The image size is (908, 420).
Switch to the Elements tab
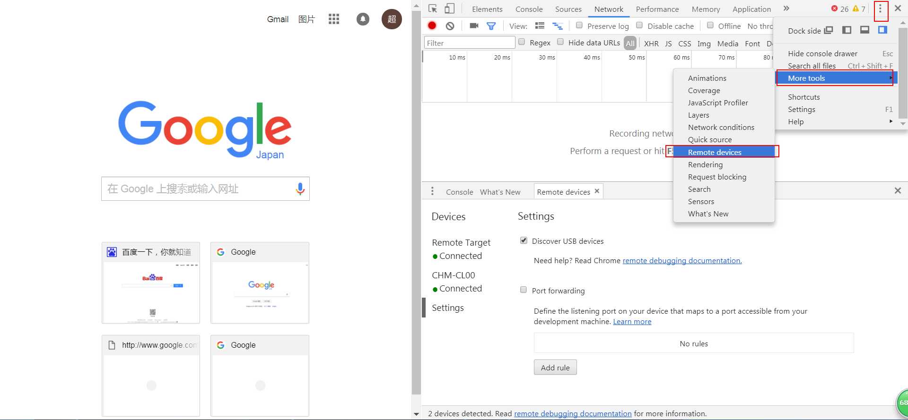point(487,9)
